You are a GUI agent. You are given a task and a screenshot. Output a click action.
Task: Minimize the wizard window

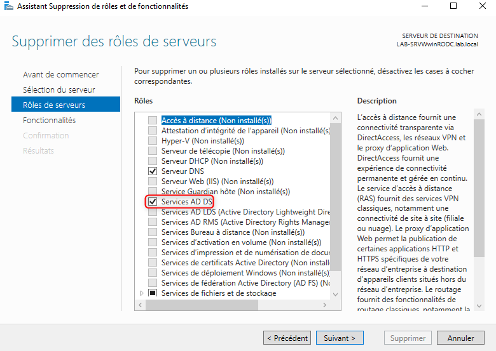(425, 6)
